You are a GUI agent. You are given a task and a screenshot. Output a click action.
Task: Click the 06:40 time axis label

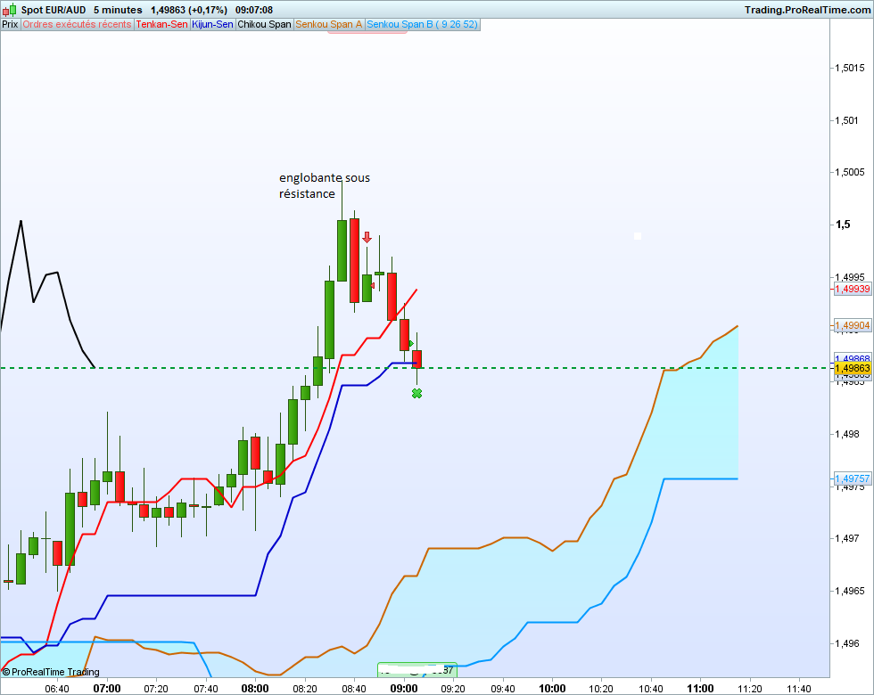pos(57,689)
